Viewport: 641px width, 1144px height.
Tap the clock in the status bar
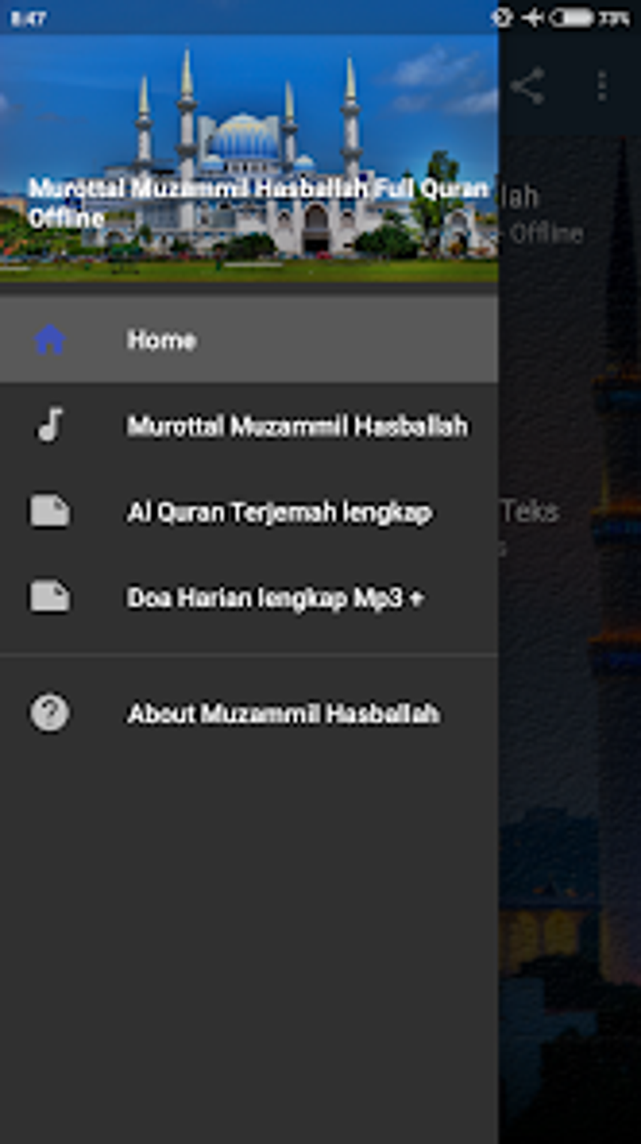point(28,19)
